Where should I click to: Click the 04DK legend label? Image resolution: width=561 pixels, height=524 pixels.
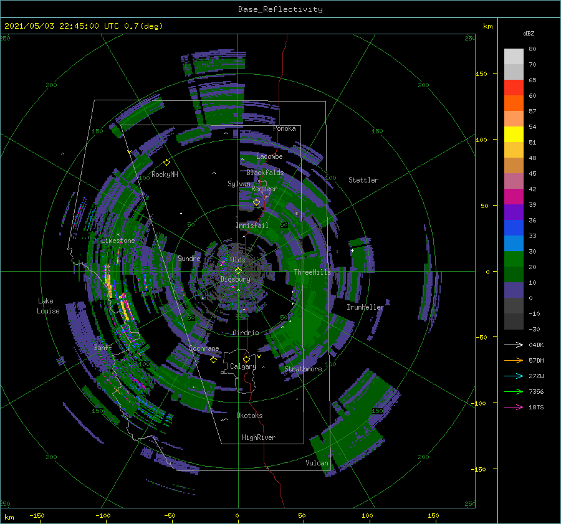click(x=536, y=345)
